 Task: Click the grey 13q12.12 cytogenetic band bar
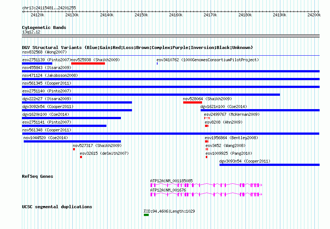171,36
